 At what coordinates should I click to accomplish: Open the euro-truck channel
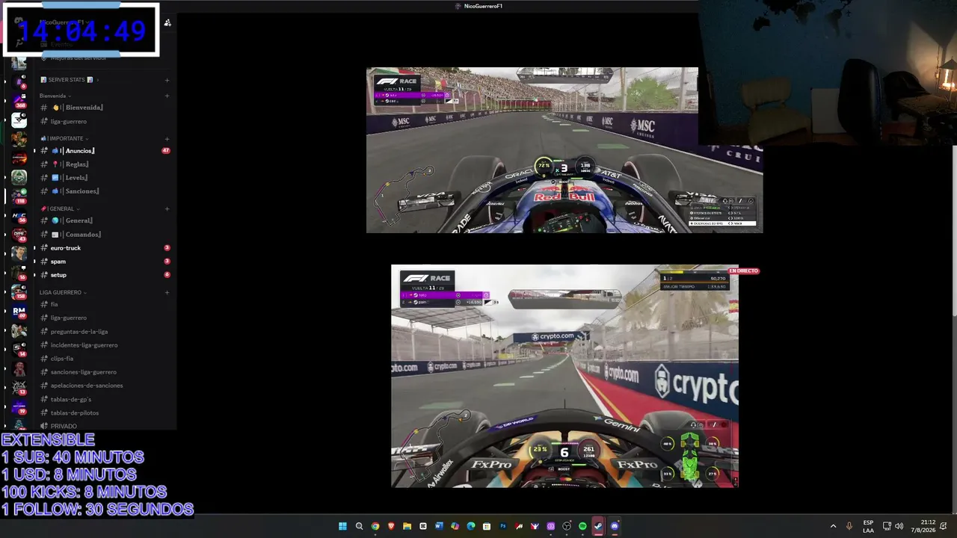105,248
